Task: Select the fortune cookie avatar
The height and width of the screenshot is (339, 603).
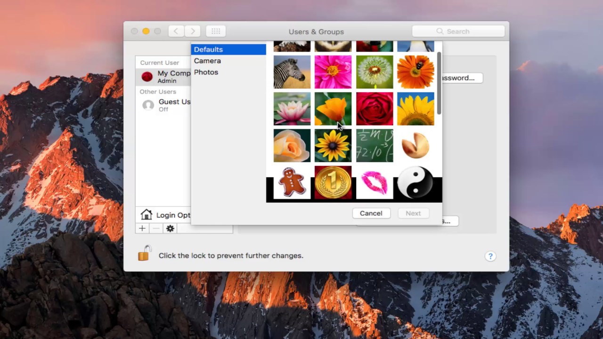Action: tap(416, 145)
